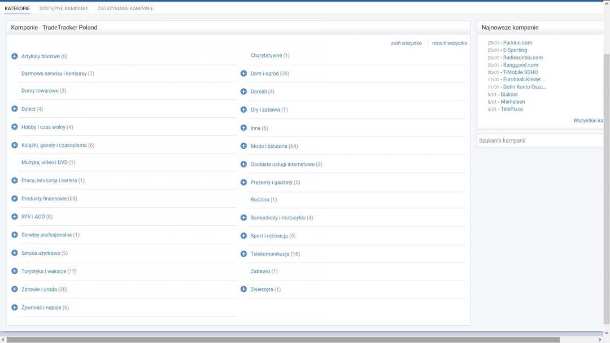Click the plus icon beside Dom i ogród
Screen dimensions: 610x343
[x=244, y=73]
